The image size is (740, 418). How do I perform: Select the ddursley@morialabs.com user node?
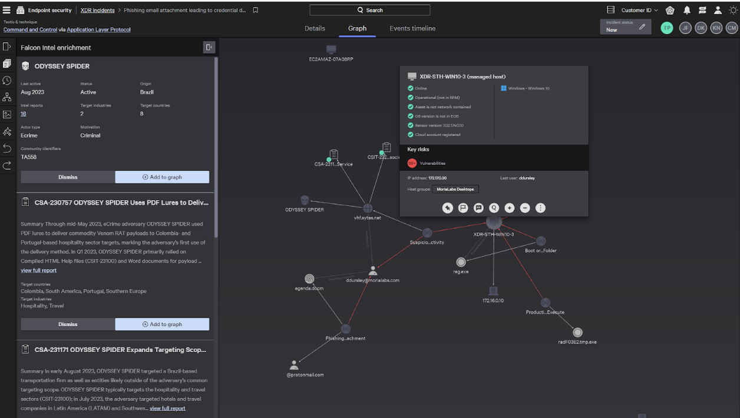(x=372, y=271)
